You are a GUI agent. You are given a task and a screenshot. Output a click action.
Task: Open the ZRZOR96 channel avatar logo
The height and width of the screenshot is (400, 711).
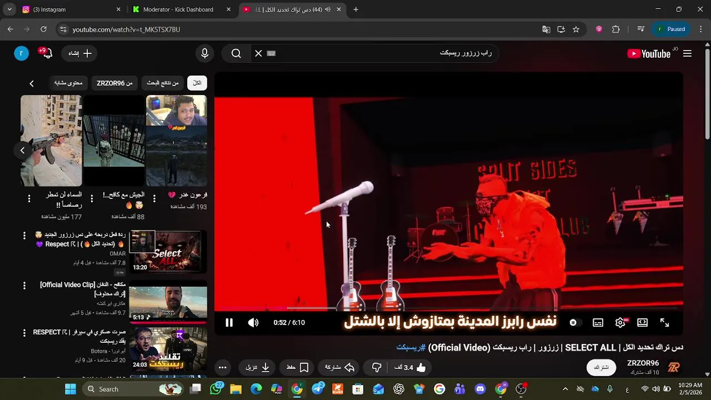(674, 367)
